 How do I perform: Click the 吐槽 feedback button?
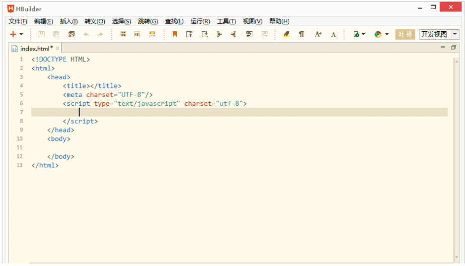click(x=405, y=34)
